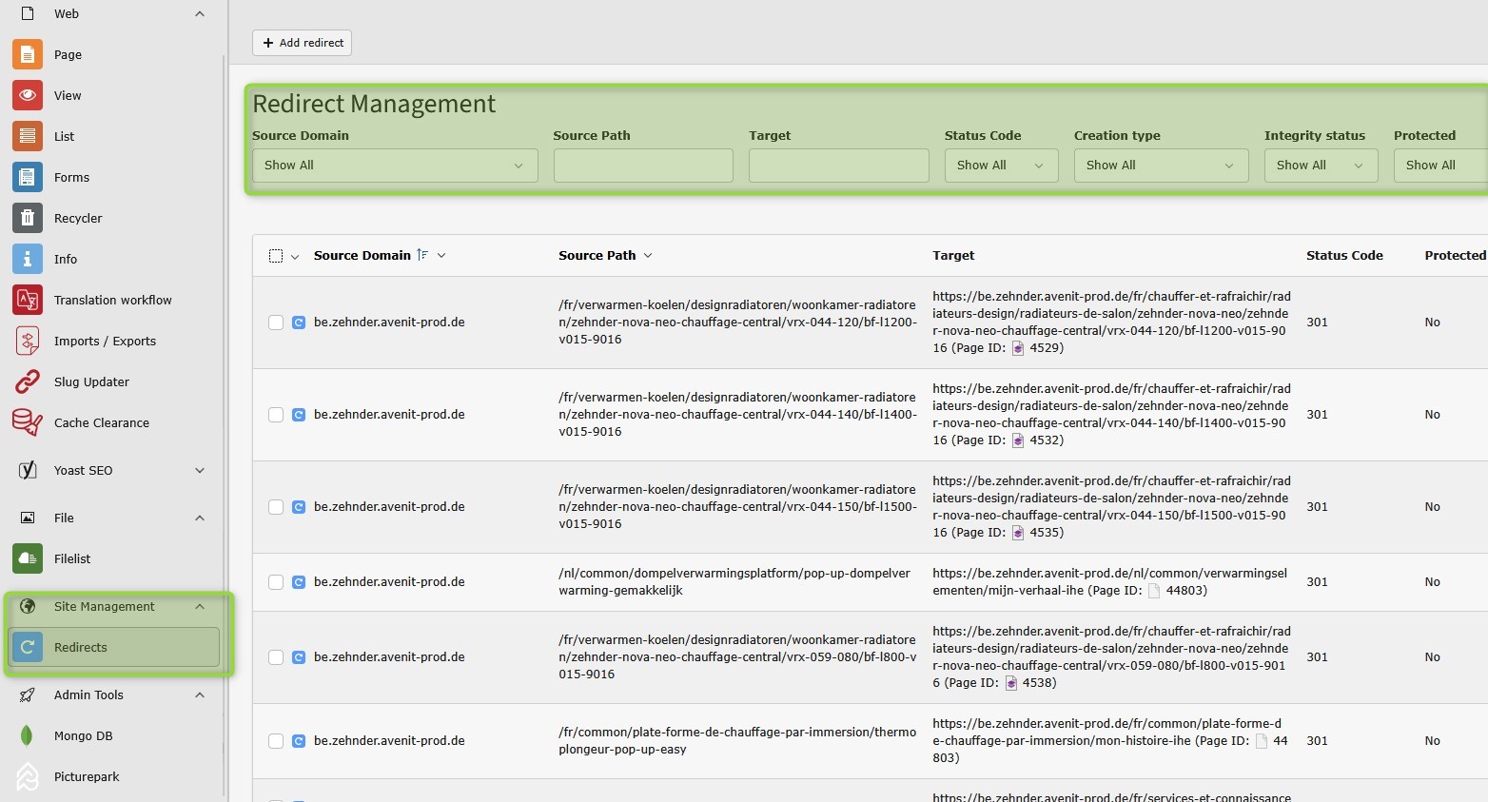Open the Mongo DB leaf icon

28,736
